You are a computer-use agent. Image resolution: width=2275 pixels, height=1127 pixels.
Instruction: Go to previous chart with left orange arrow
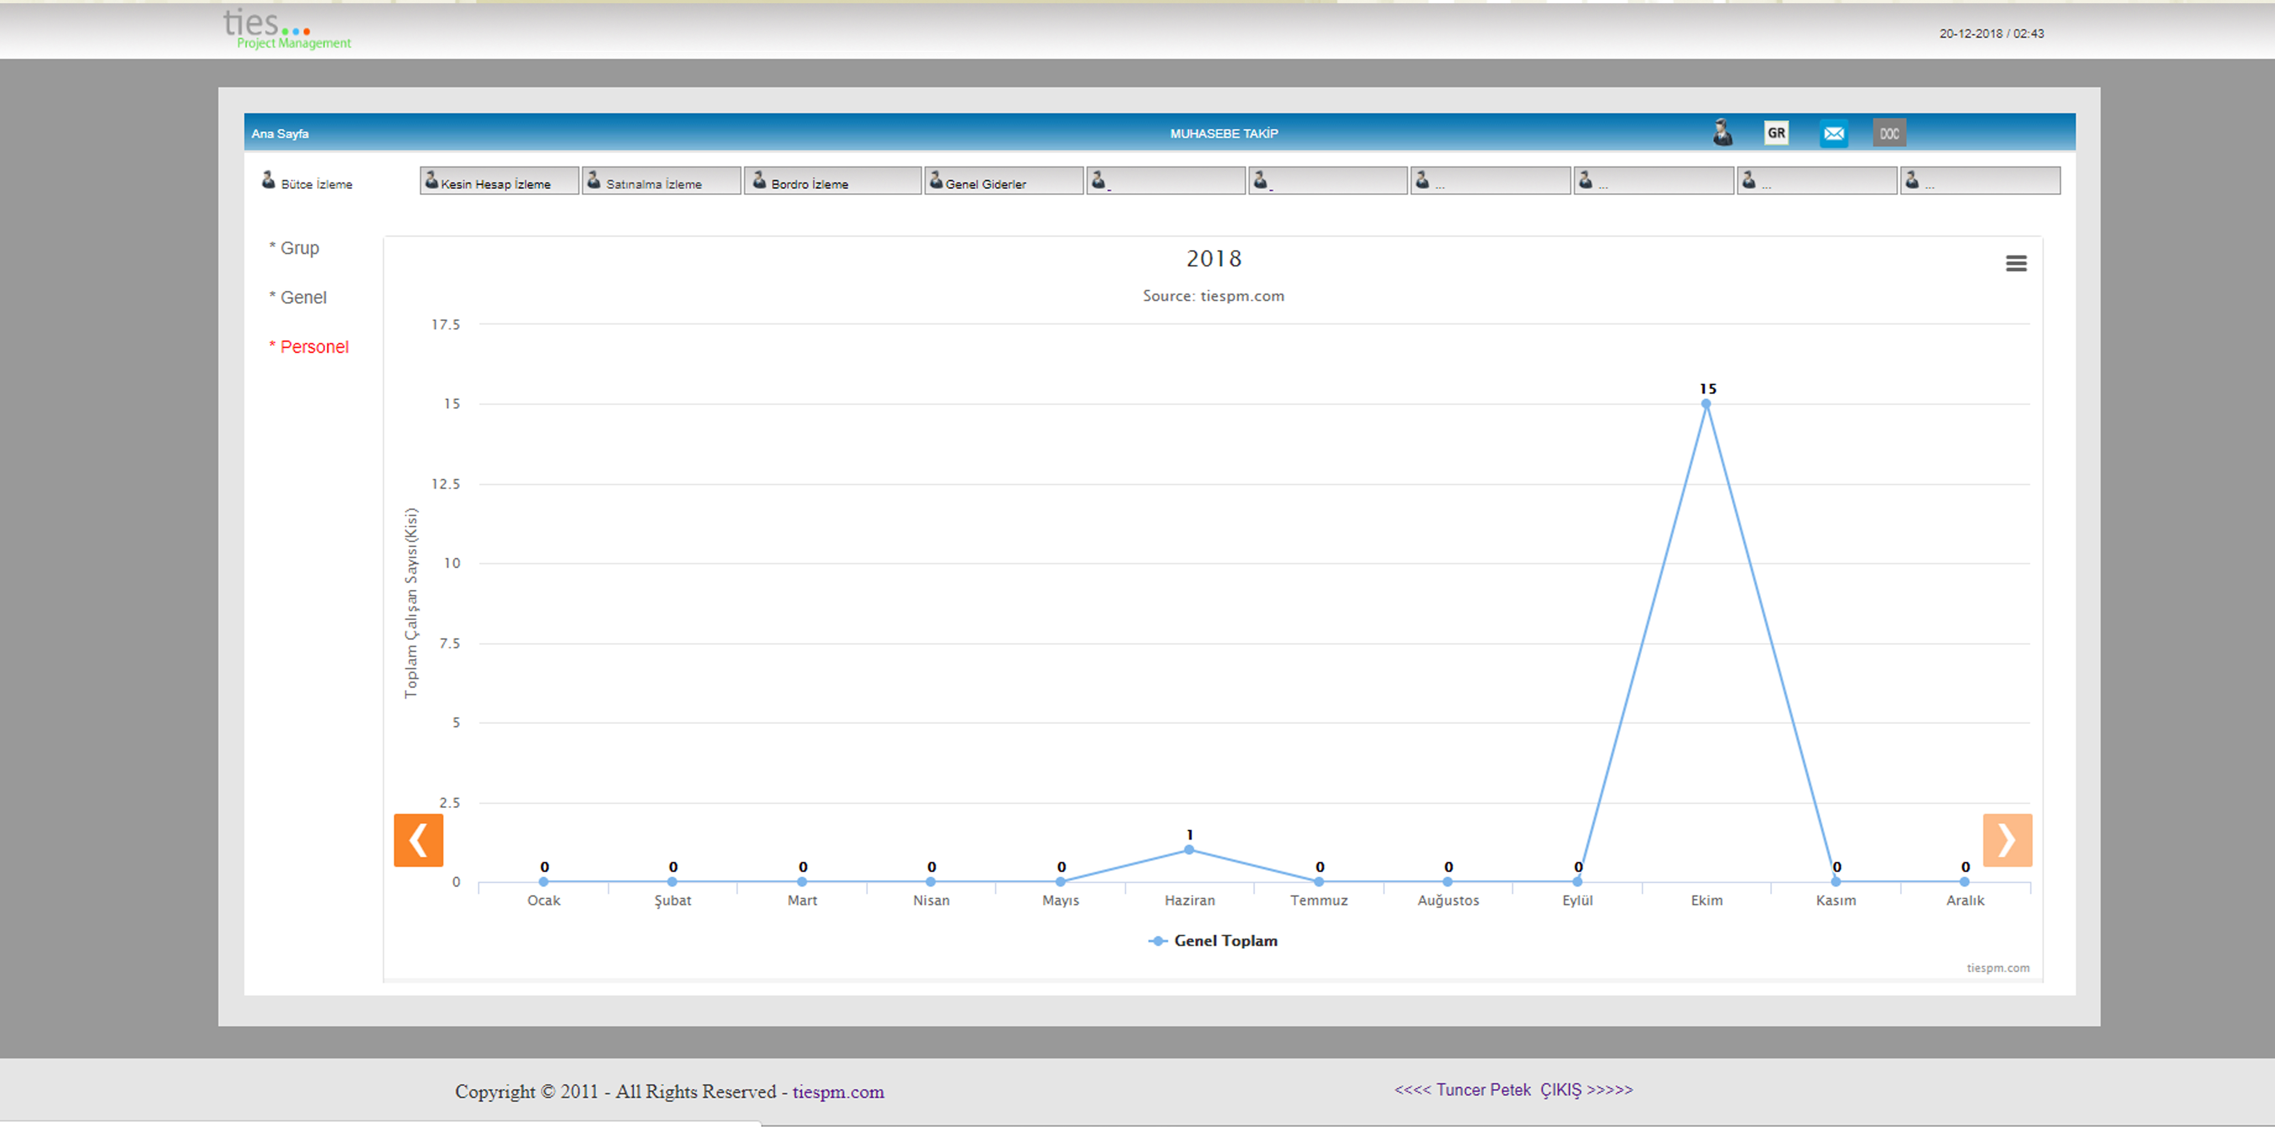tap(418, 839)
